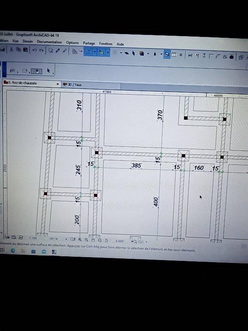The width and height of the screenshot is (248, 331).
Task: Click the Paste clipboard icon
Action: tap(26, 50)
